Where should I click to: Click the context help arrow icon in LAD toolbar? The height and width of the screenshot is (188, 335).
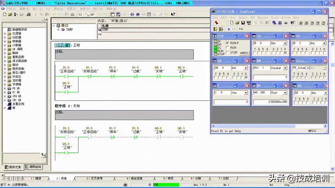(x=173, y=14)
